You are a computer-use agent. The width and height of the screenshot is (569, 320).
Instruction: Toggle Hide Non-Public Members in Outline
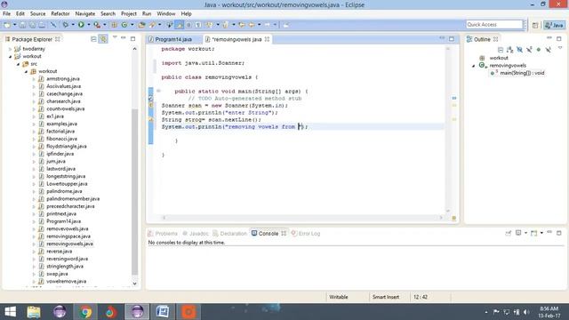click(x=539, y=50)
